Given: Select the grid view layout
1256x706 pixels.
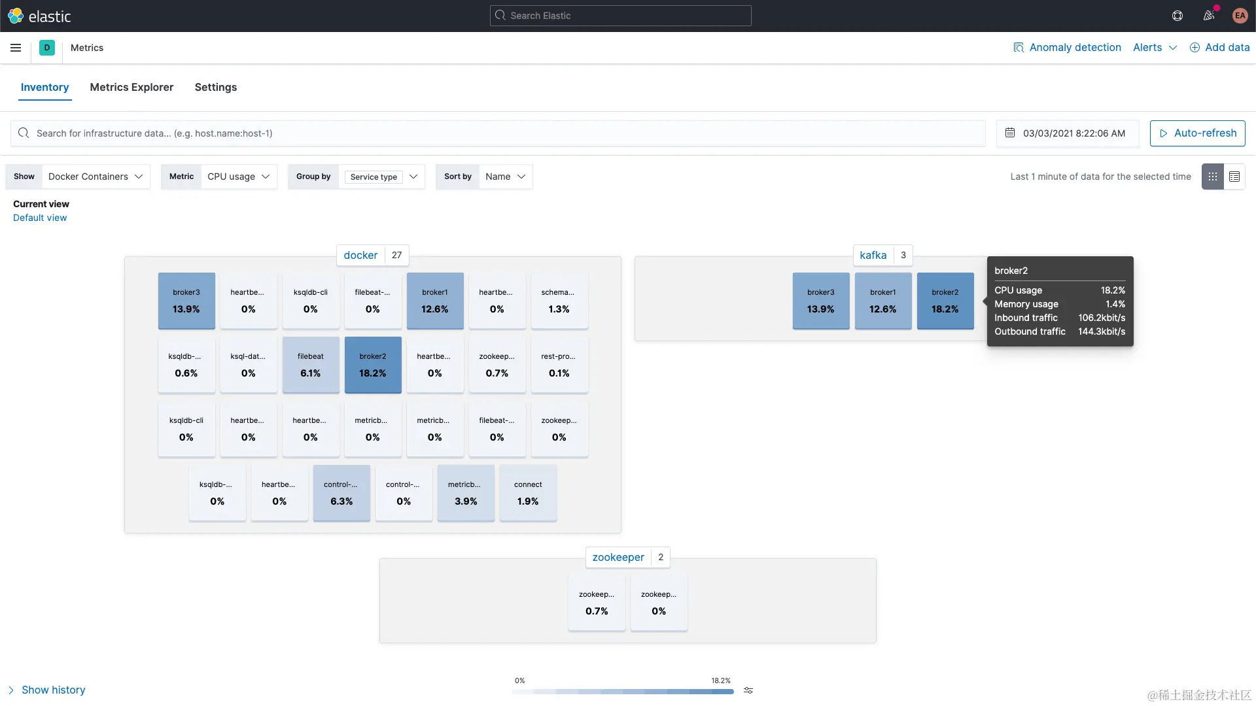Looking at the screenshot, I should [1213, 176].
